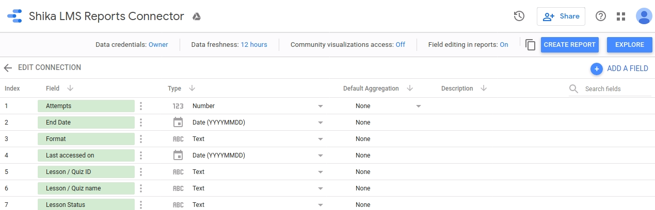Viewport: 655px width, 210px height.
Task: Click the Create Report button
Action: click(570, 45)
